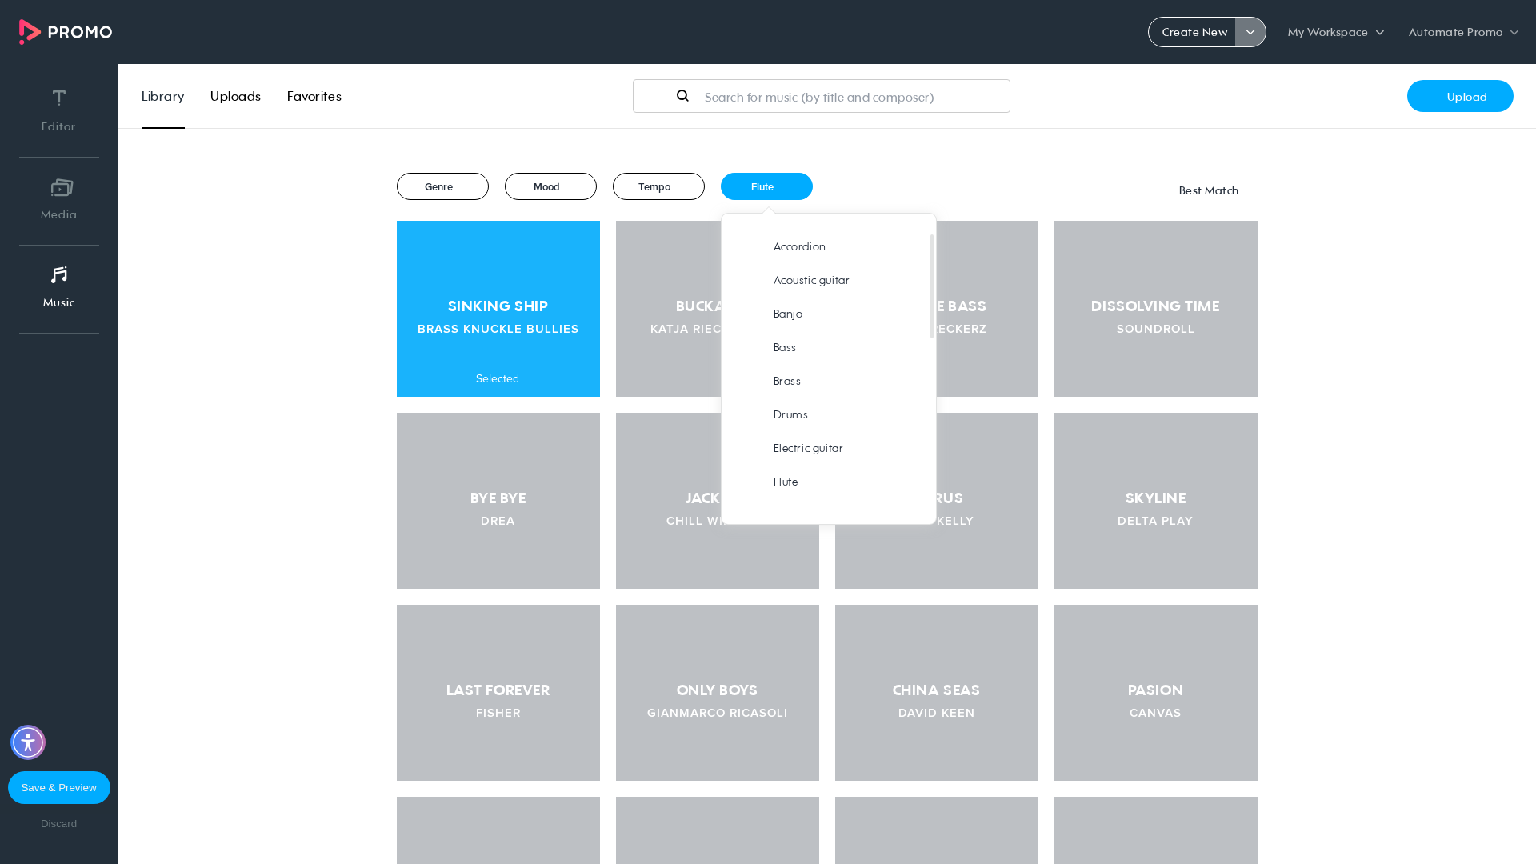The image size is (1536, 864).
Task: Open the Mood filter
Action: point(550,186)
